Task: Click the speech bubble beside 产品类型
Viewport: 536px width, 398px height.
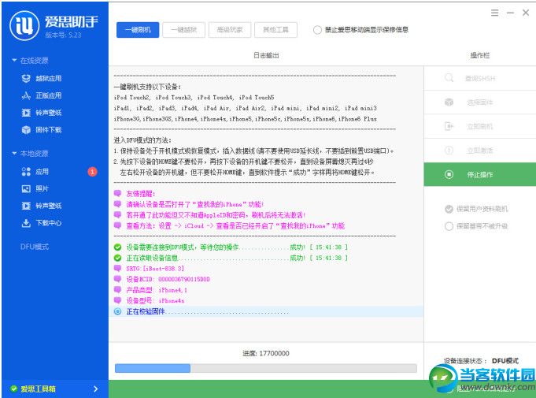Action: (x=117, y=289)
